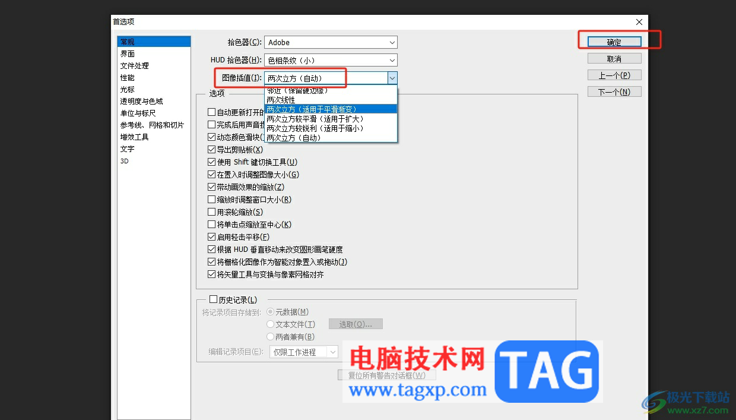This screenshot has width=736, height=420.
Task: Expand the HUD 拾色器 dropdown
Action: point(331,60)
